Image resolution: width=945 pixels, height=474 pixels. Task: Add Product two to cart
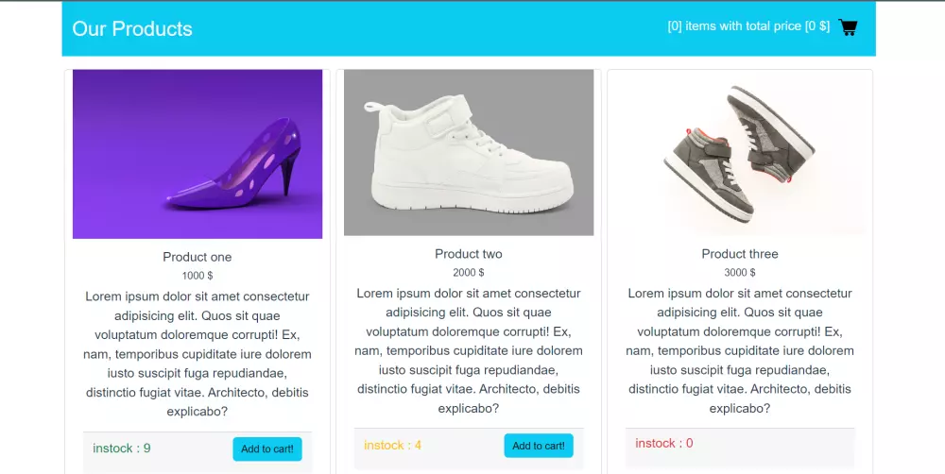click(538, 446)
